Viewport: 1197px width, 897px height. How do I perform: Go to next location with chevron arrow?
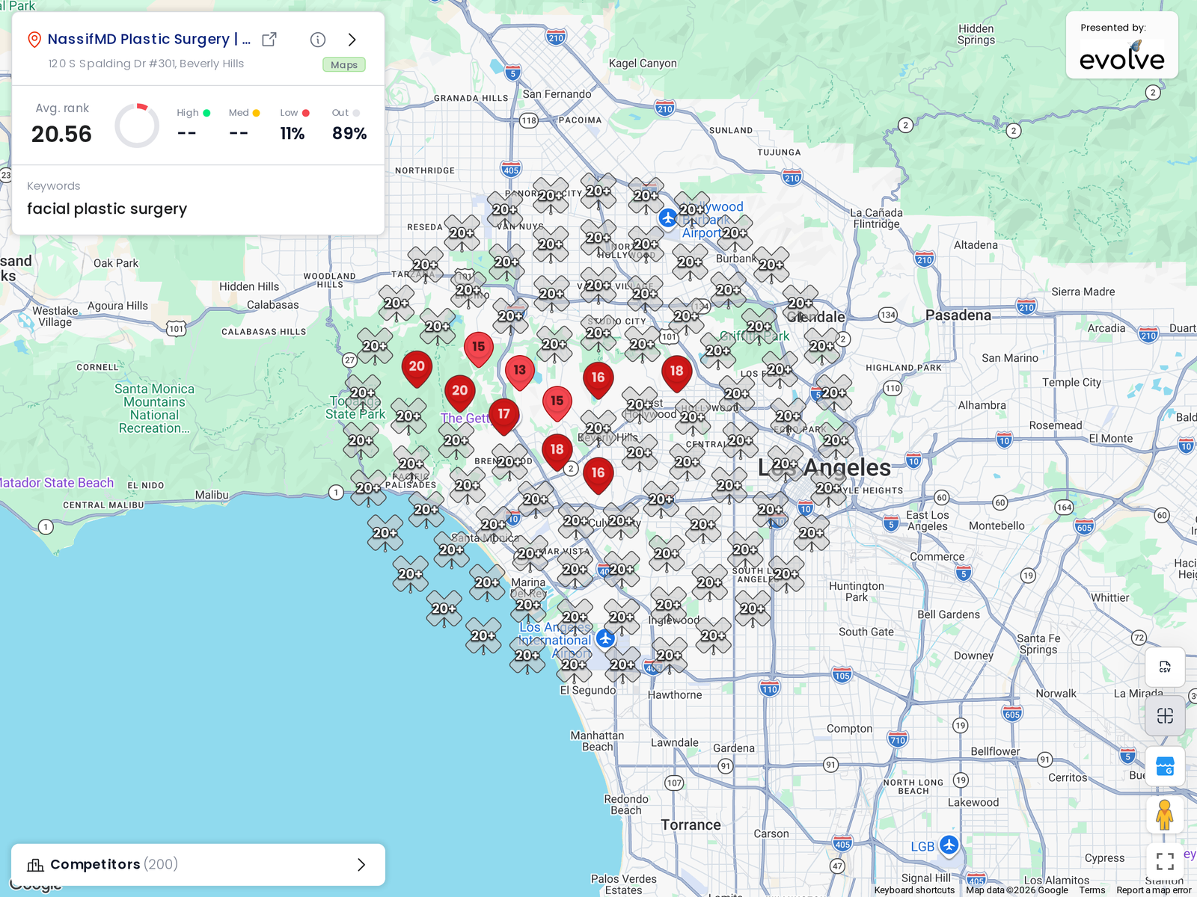pos(352,40)
